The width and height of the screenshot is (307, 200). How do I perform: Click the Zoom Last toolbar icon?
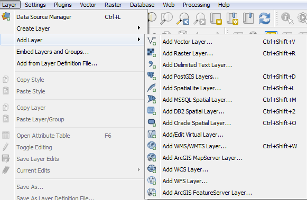(x=183, y=18)
